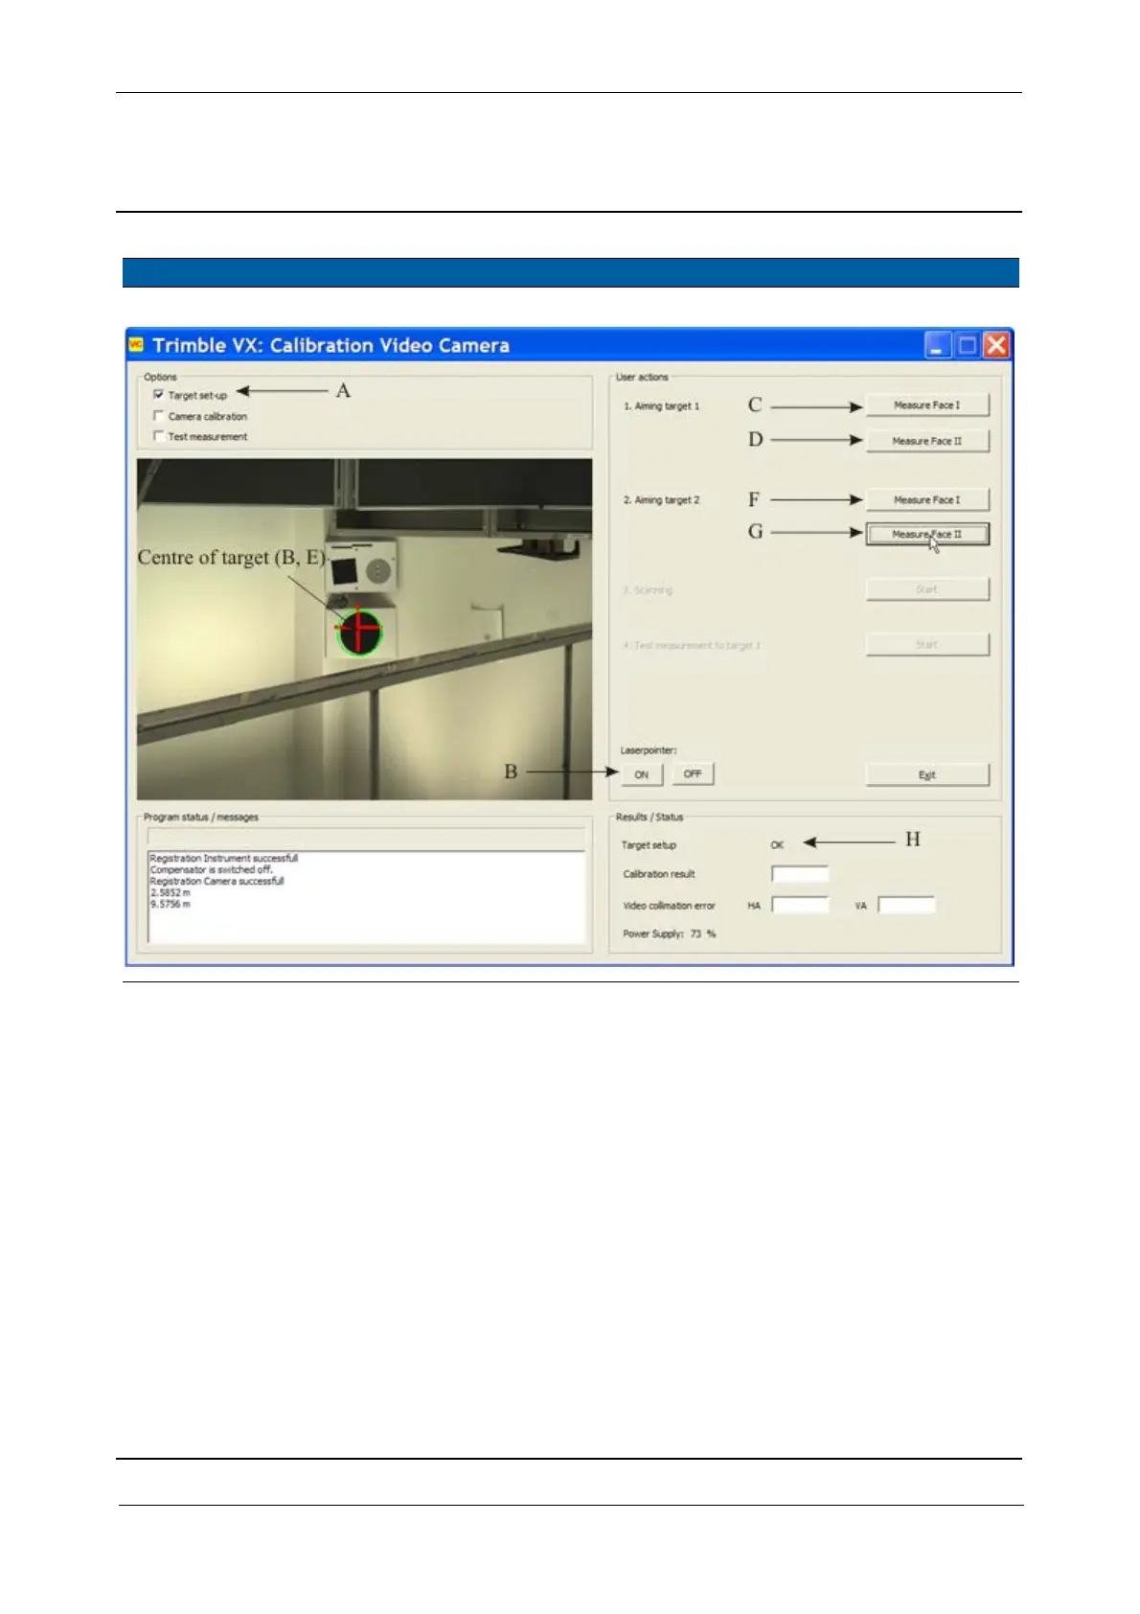The width and height of the screenshot is (1140, 1614).
Task: Click the red crosshair on the target
Action: click(359, 629)
